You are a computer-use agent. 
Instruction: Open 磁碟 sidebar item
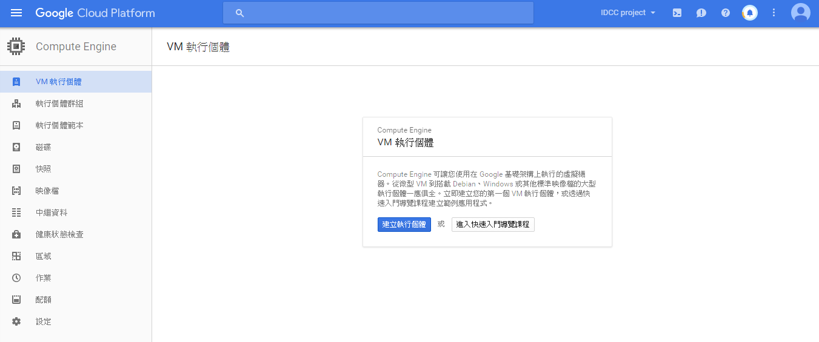click(76, 147)
